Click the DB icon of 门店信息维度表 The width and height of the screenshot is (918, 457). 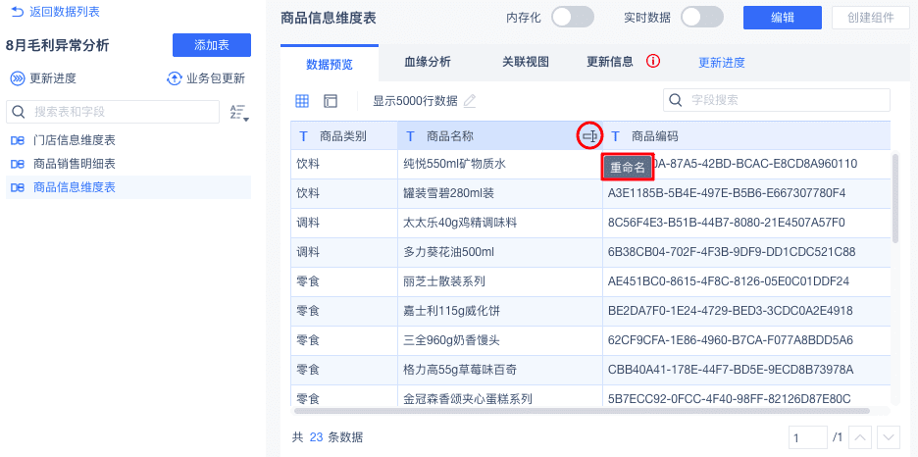point(19,140)
